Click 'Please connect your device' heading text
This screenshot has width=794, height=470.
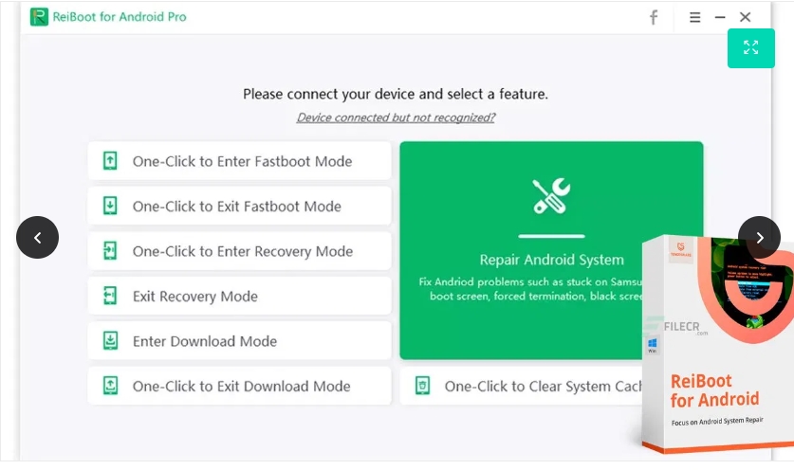pyautogui.click(x=396, y=94)
